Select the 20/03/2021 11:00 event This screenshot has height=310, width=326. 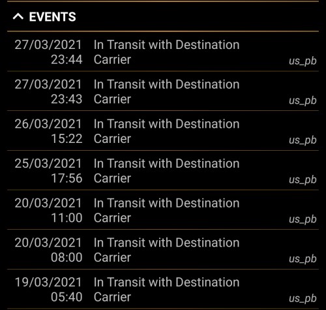[x=163, y=209]
